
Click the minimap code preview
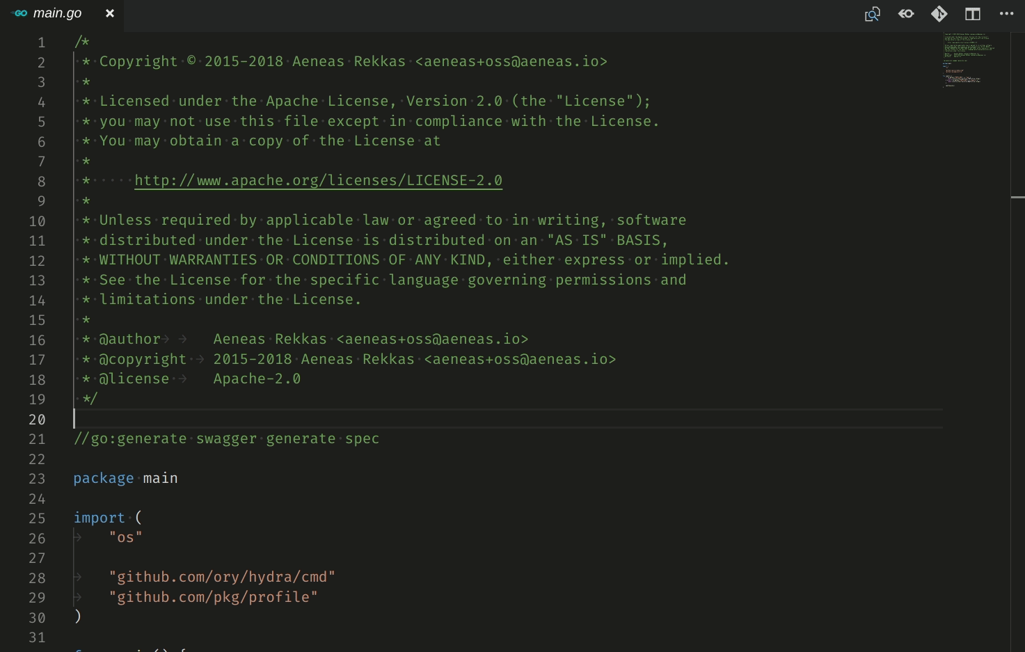point(969,59)
